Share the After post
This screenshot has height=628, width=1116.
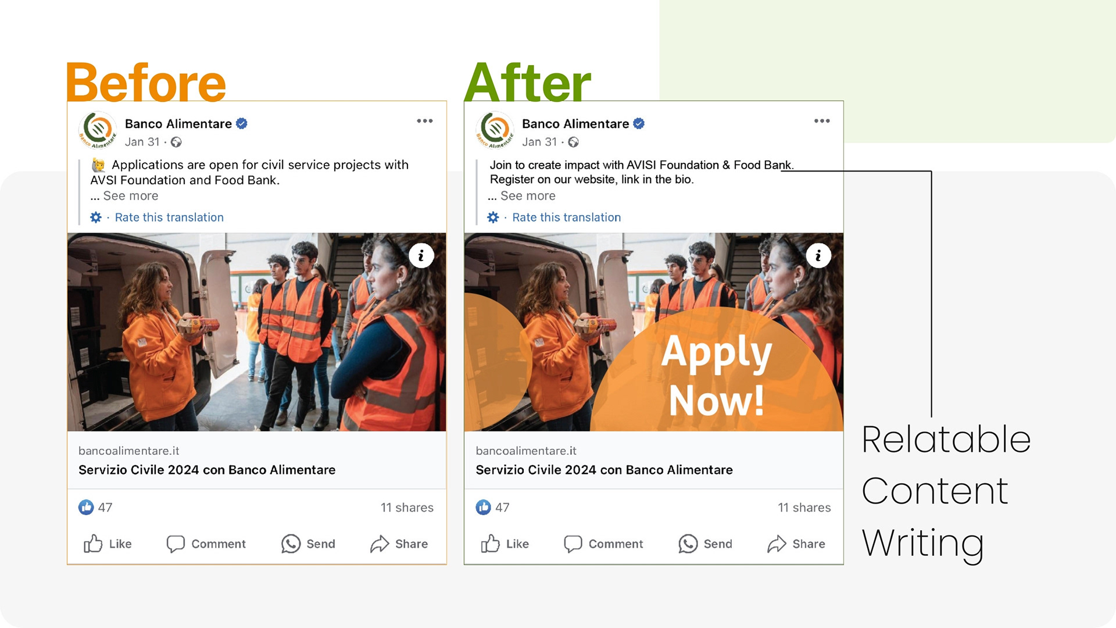point(796,544)
